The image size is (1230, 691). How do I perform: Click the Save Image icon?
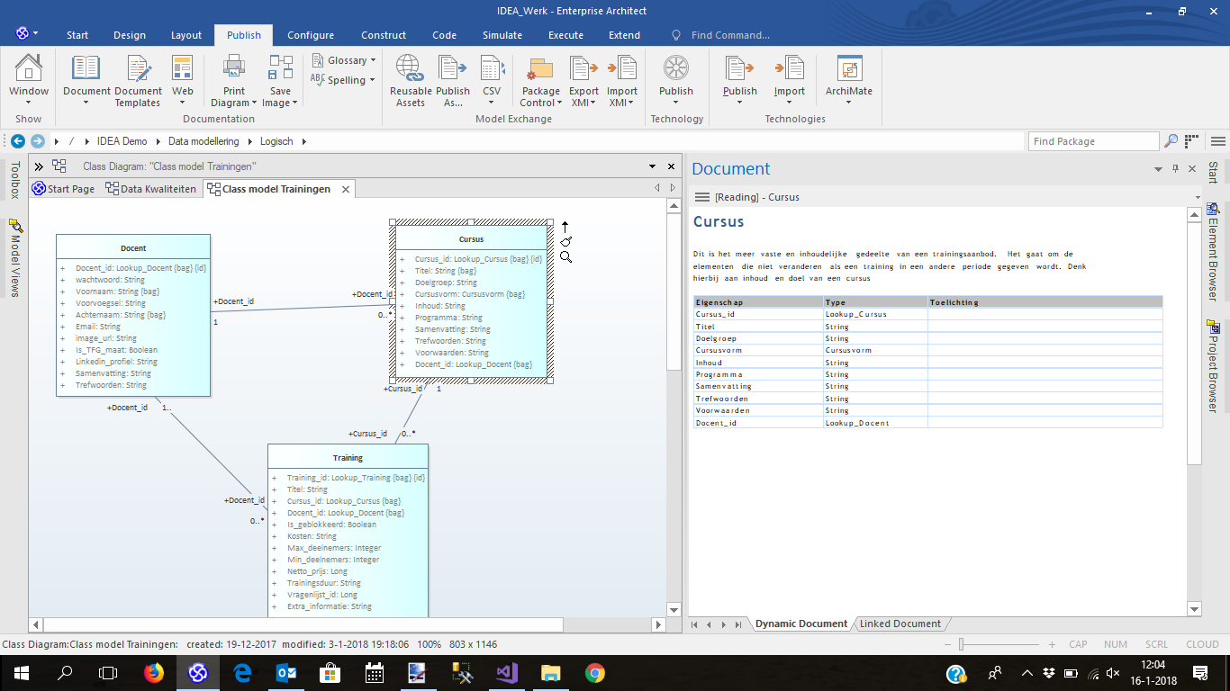[281, 68]
